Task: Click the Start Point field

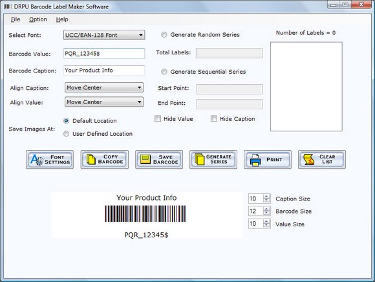Action: coord(230,89)
